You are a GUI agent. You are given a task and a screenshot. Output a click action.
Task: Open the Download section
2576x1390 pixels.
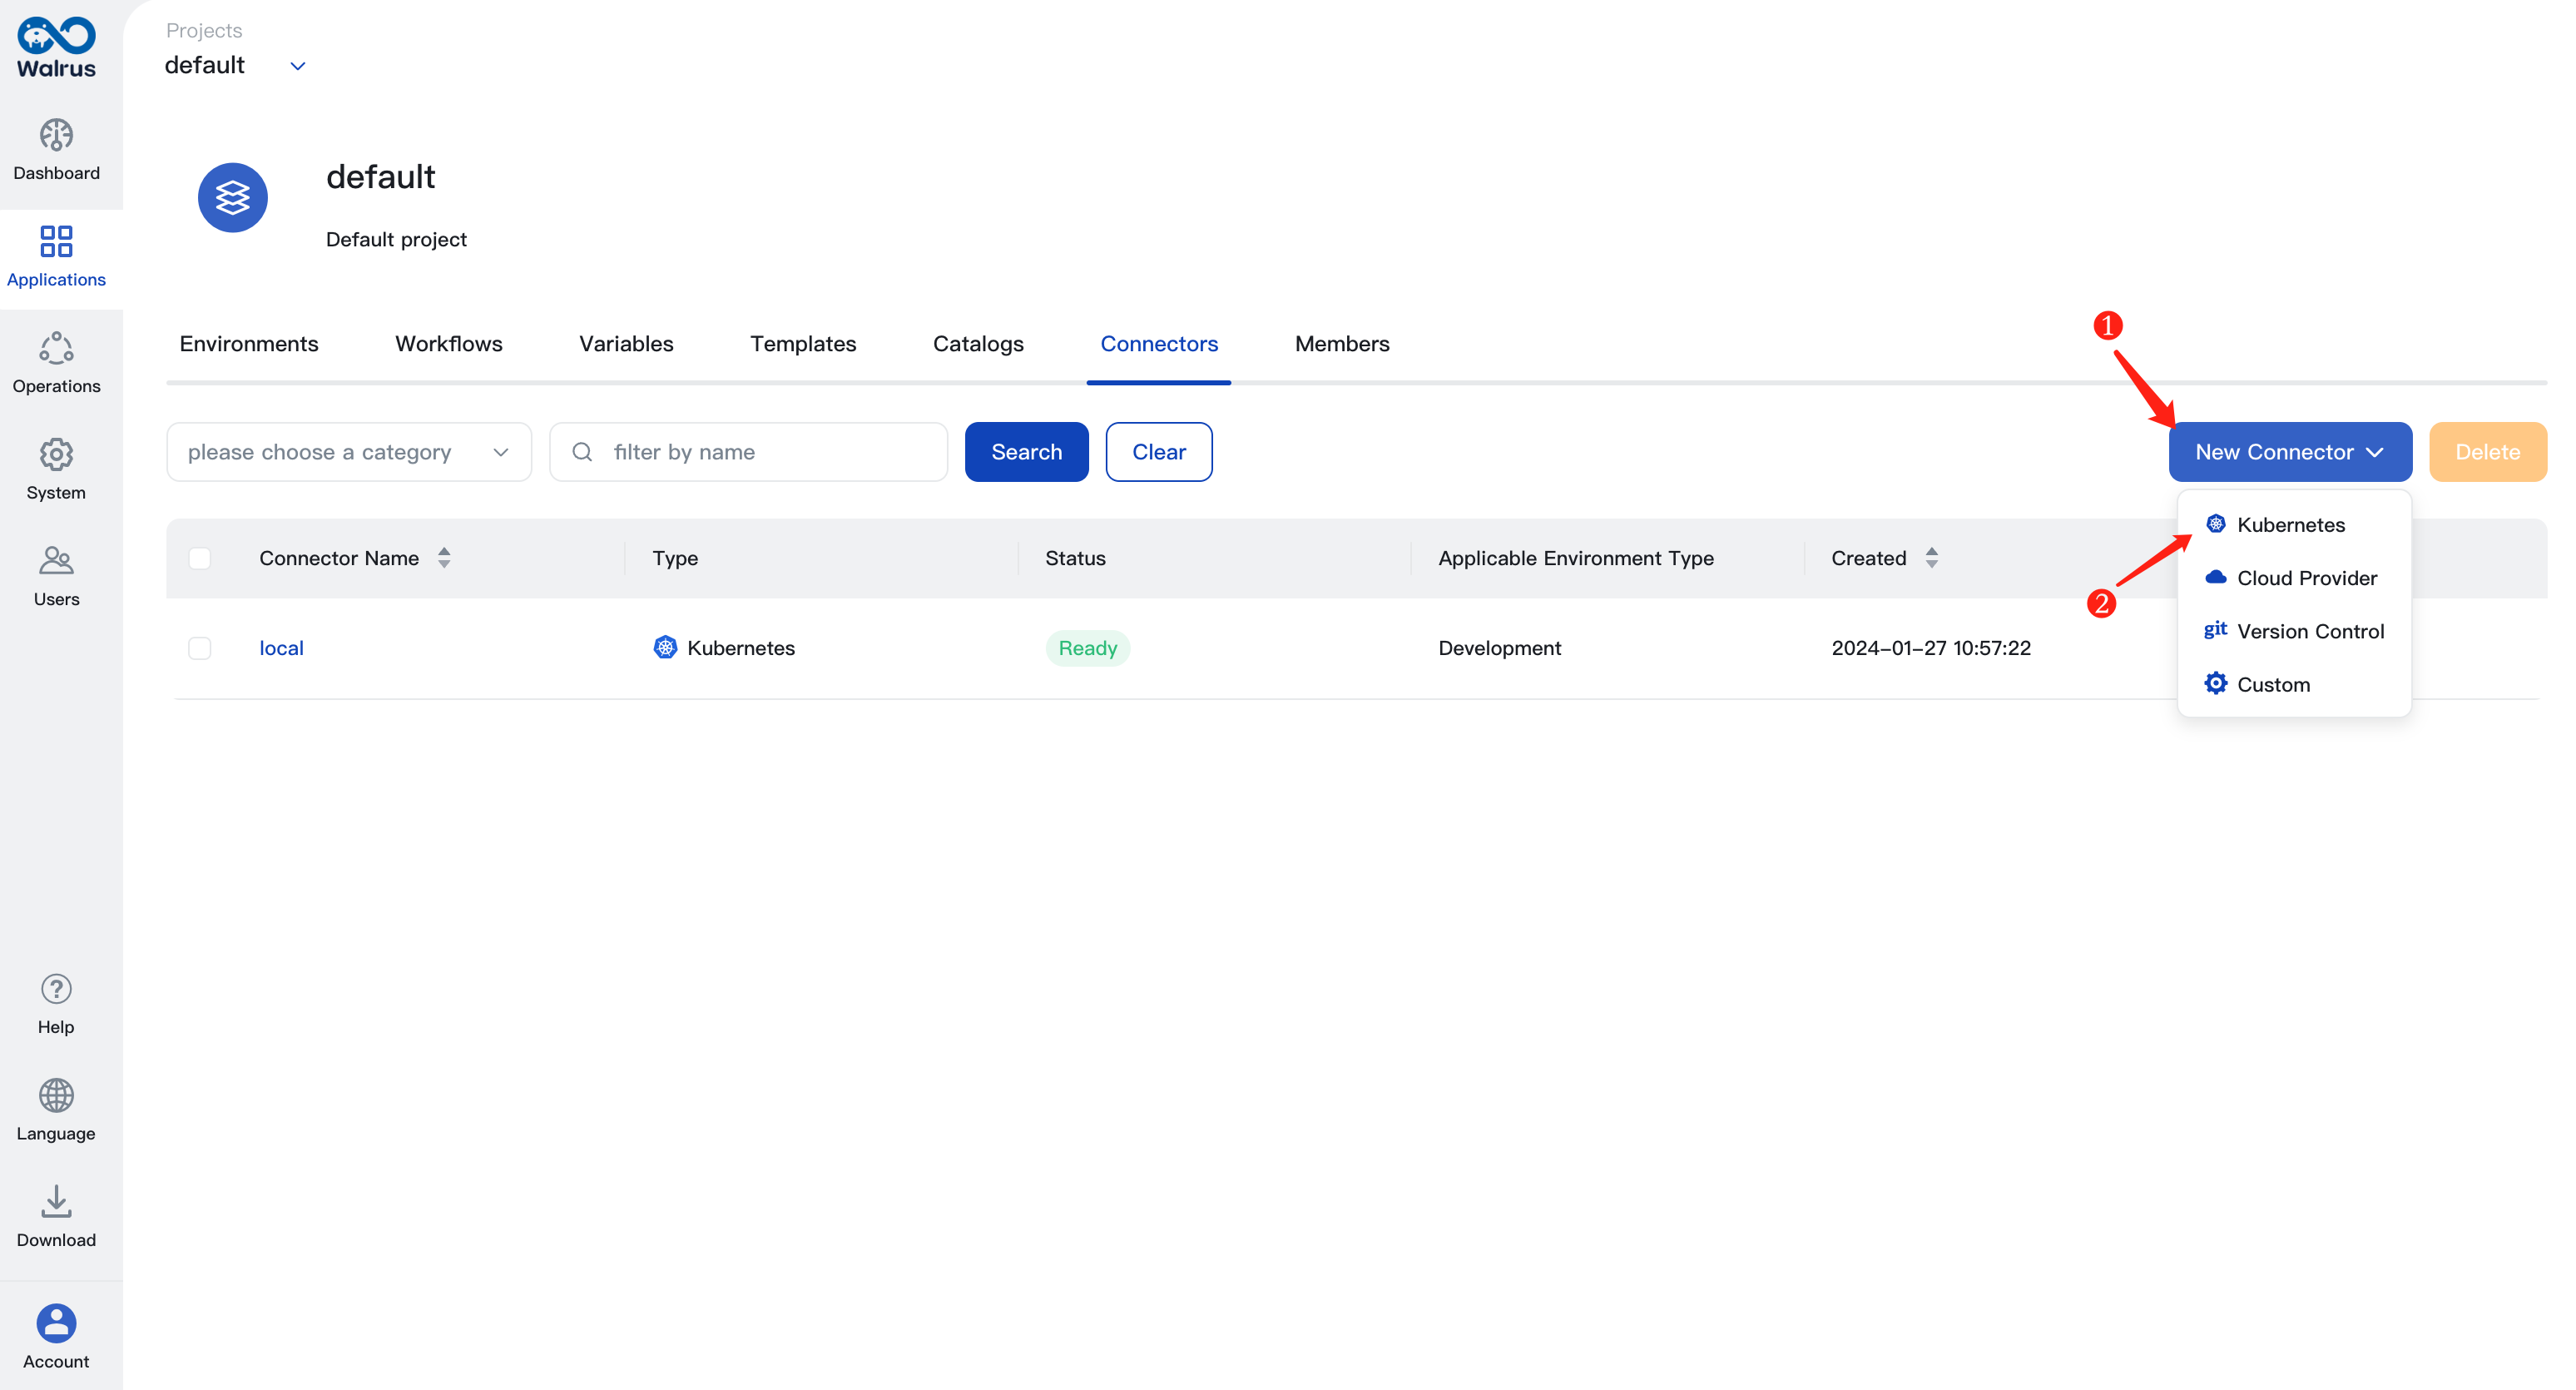point(56,1218)
